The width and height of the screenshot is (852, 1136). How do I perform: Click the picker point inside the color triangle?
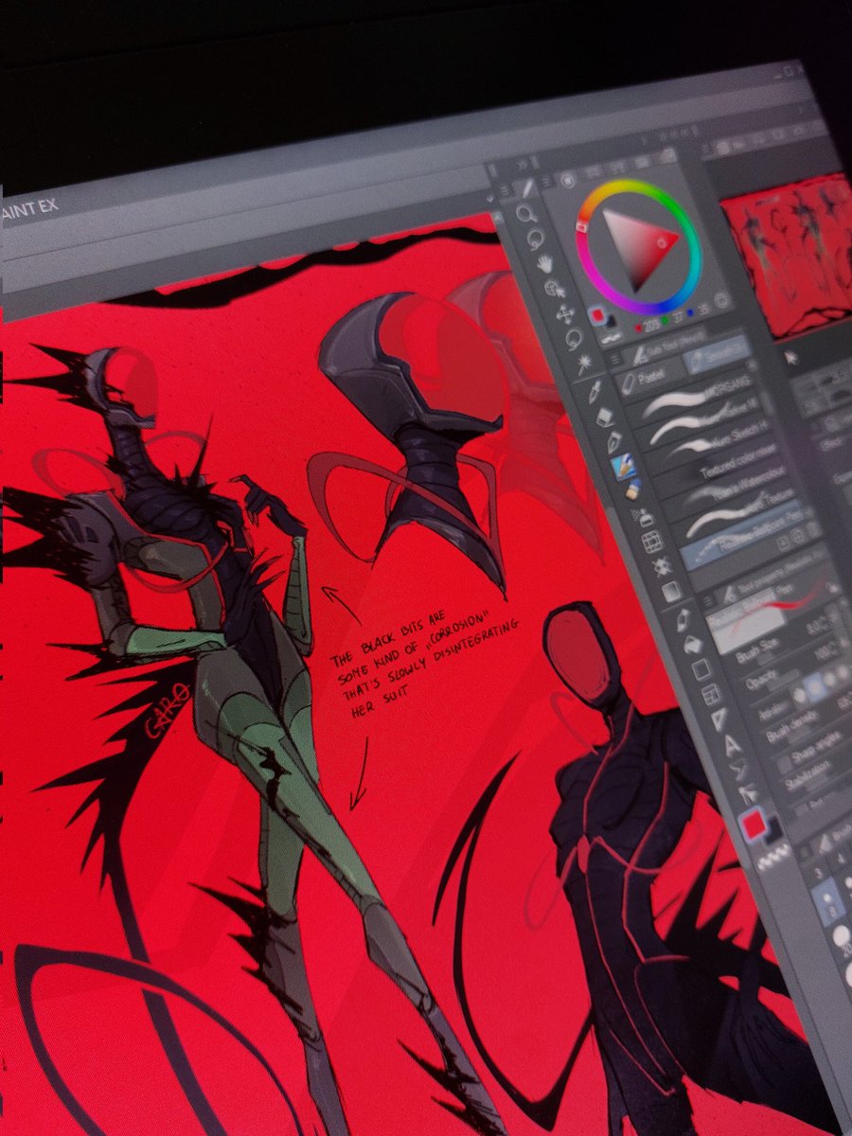662,243
